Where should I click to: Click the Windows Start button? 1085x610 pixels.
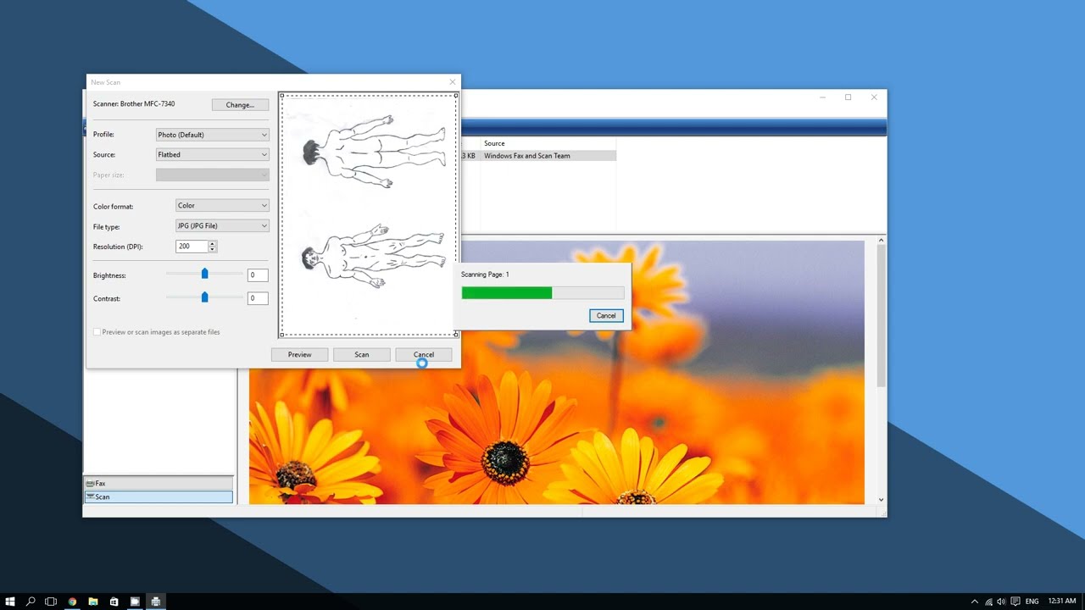click(11, 602)
